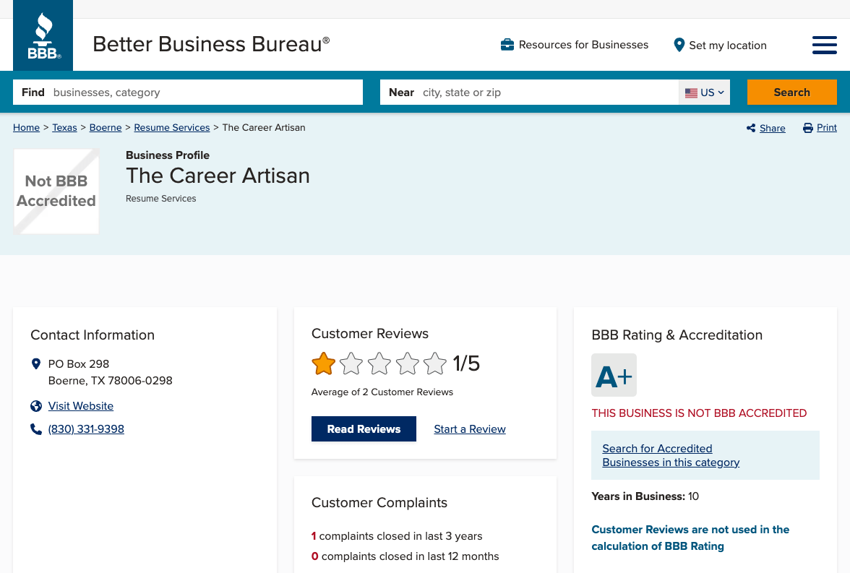Click the fifth empty review star
The height and width of the screenshot is (573, 850).
click(435, 363)
